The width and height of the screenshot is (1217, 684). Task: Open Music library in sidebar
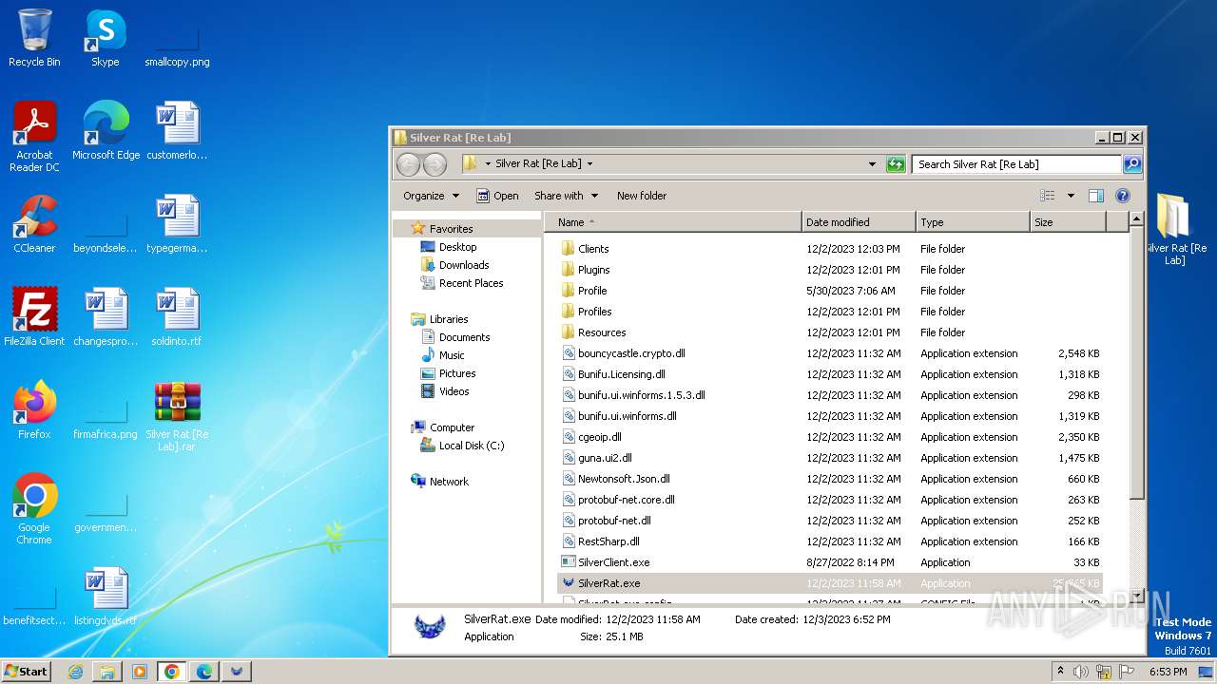point(452,355)
